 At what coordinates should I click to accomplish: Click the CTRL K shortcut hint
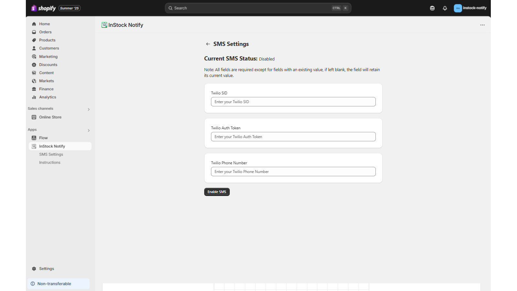pyautogui.click(x=340, y=8)
